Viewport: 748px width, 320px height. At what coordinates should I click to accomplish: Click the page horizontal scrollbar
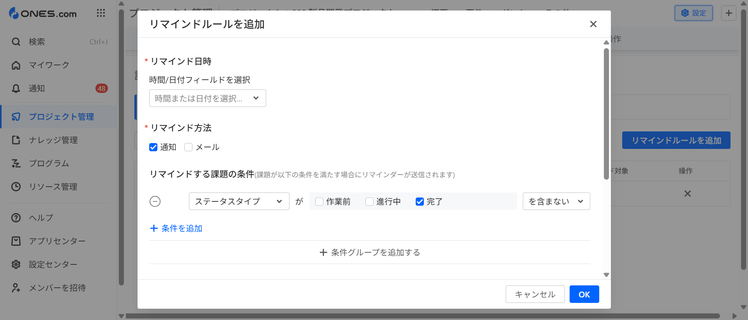coord(422,316)
